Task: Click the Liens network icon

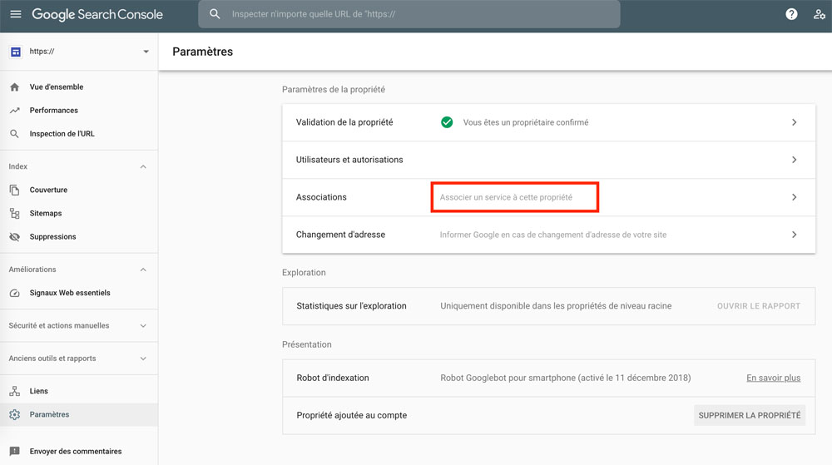Action: coord(15,391)
